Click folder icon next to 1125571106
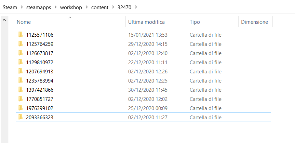 (21, 35)
